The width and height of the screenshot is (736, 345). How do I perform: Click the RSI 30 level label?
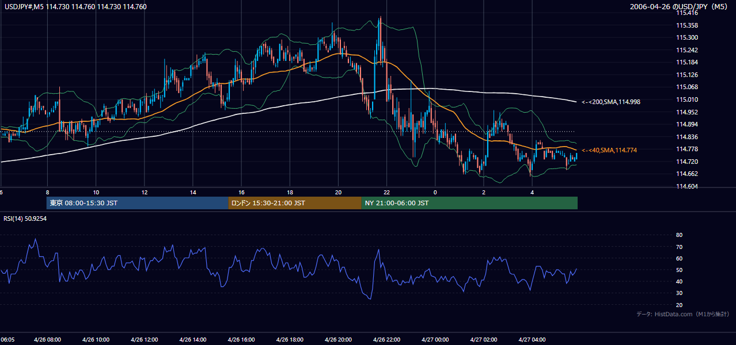(x=679, y=293)
